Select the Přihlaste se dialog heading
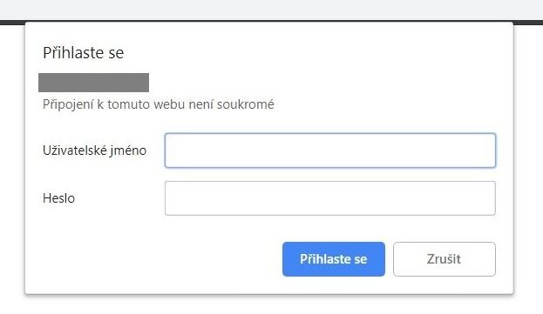Viewport: 543px width, 314px height. pos(83,53)
